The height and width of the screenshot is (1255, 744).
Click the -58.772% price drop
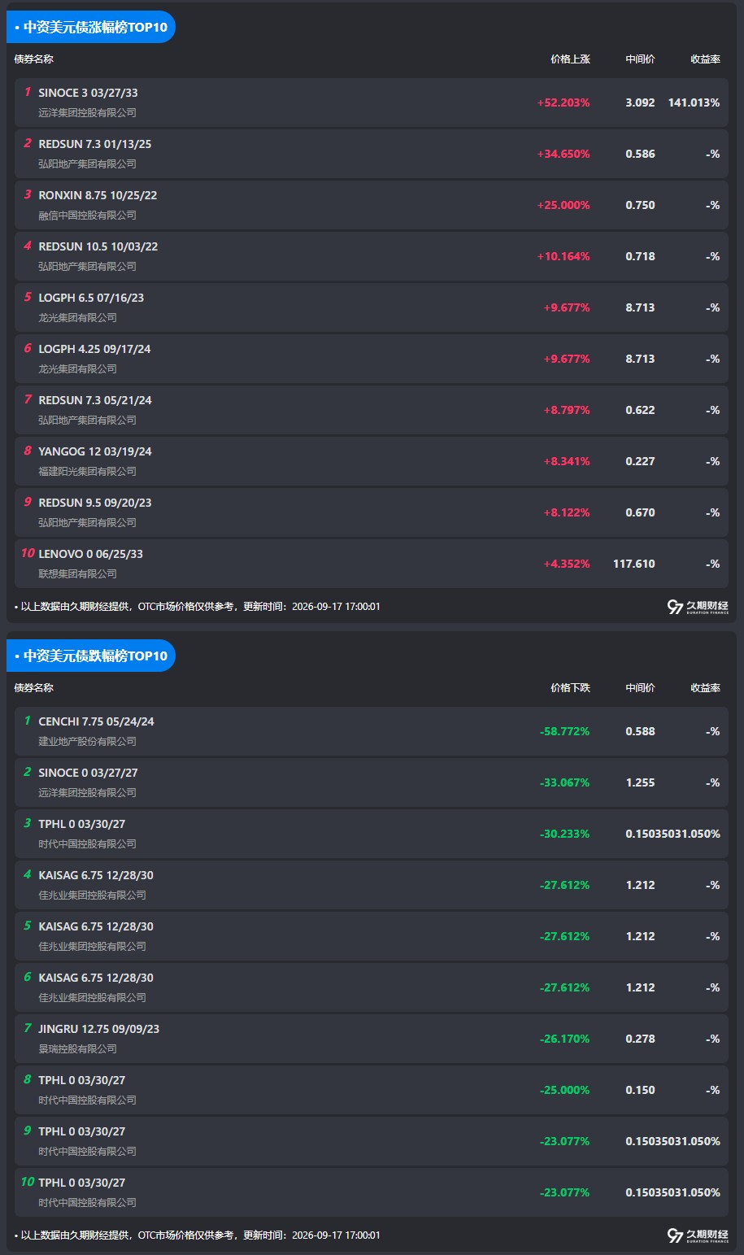point(564,731)
